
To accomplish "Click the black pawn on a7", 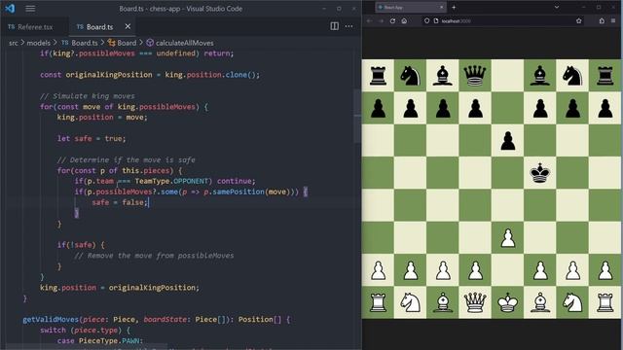I will click(378, 108).
